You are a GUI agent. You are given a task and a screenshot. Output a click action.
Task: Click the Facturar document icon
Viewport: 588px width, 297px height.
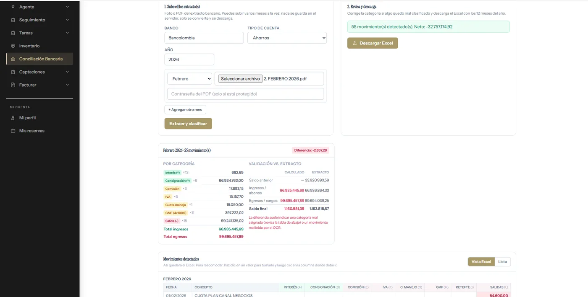pos(13,85)
